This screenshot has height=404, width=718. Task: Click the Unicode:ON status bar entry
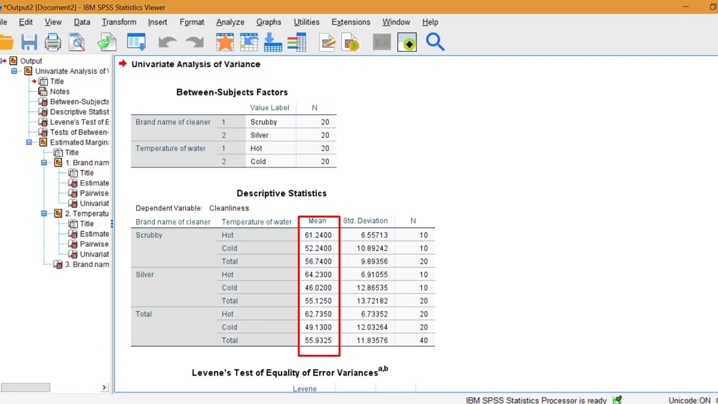coord(689,400)
